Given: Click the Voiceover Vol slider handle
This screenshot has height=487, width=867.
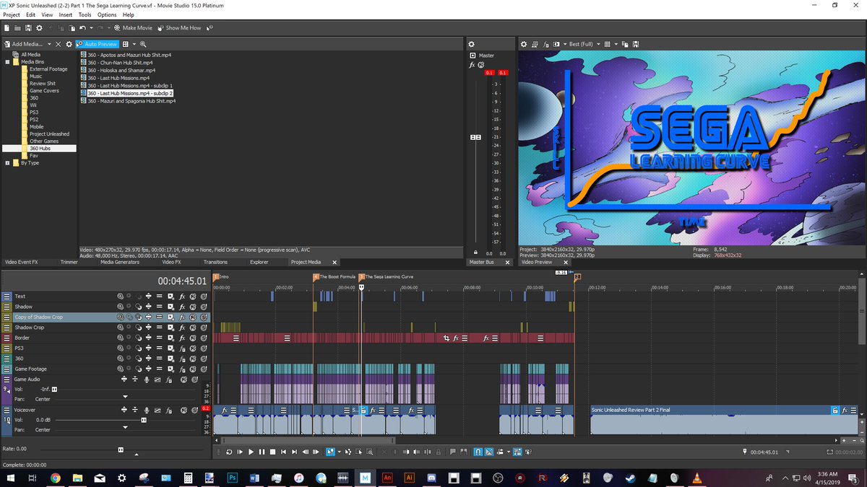Looking at the screenshot, I should pos(144,420).
